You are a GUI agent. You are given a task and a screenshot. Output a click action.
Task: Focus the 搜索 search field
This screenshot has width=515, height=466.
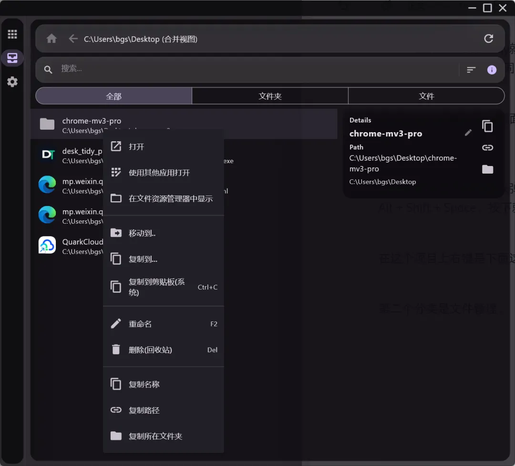tap(256, 69)
